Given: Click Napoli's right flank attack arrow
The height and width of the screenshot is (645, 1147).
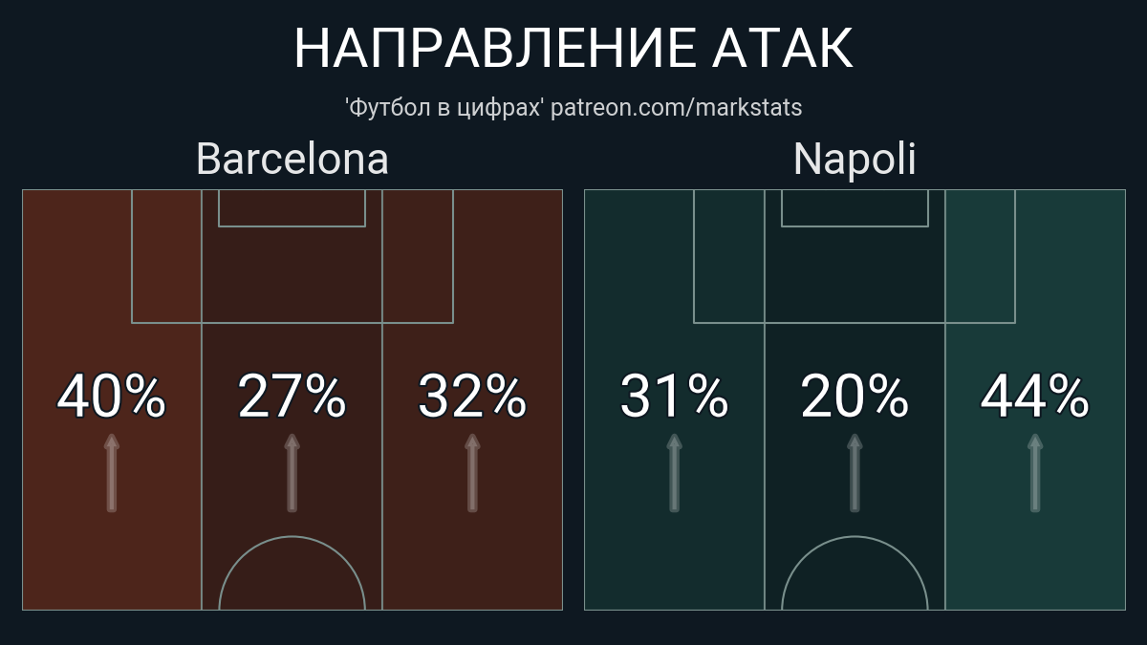Looking at the screenshot, I should pyautogui.click(x=1034, y=473).
